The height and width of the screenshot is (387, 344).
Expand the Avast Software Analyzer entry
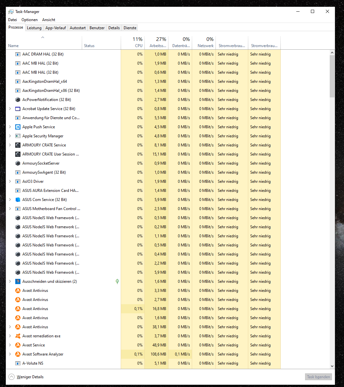10,354
